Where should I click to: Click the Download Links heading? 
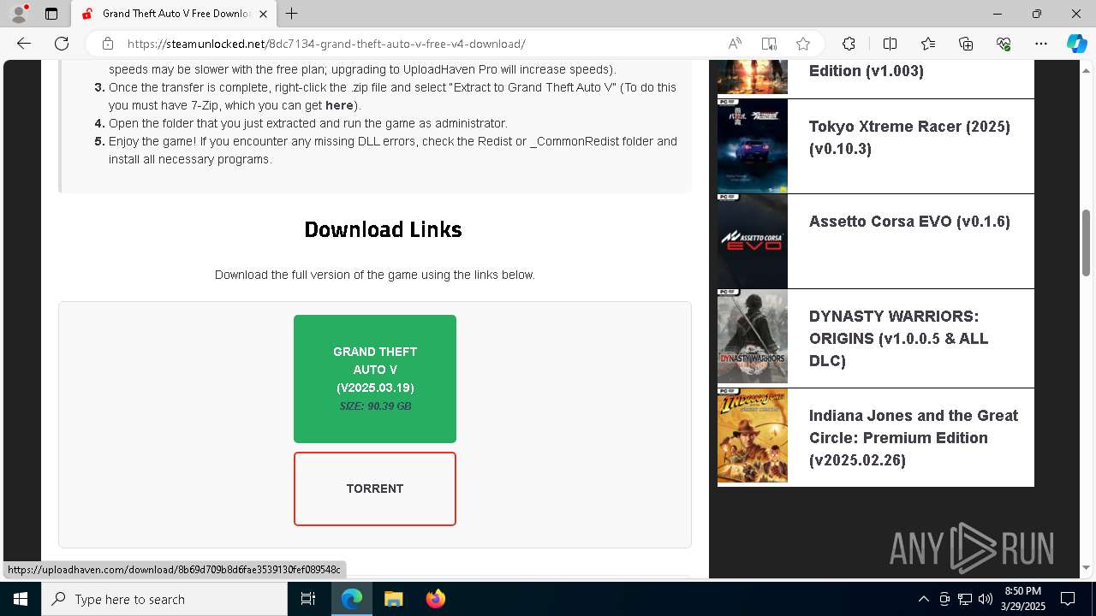point(383,229)
